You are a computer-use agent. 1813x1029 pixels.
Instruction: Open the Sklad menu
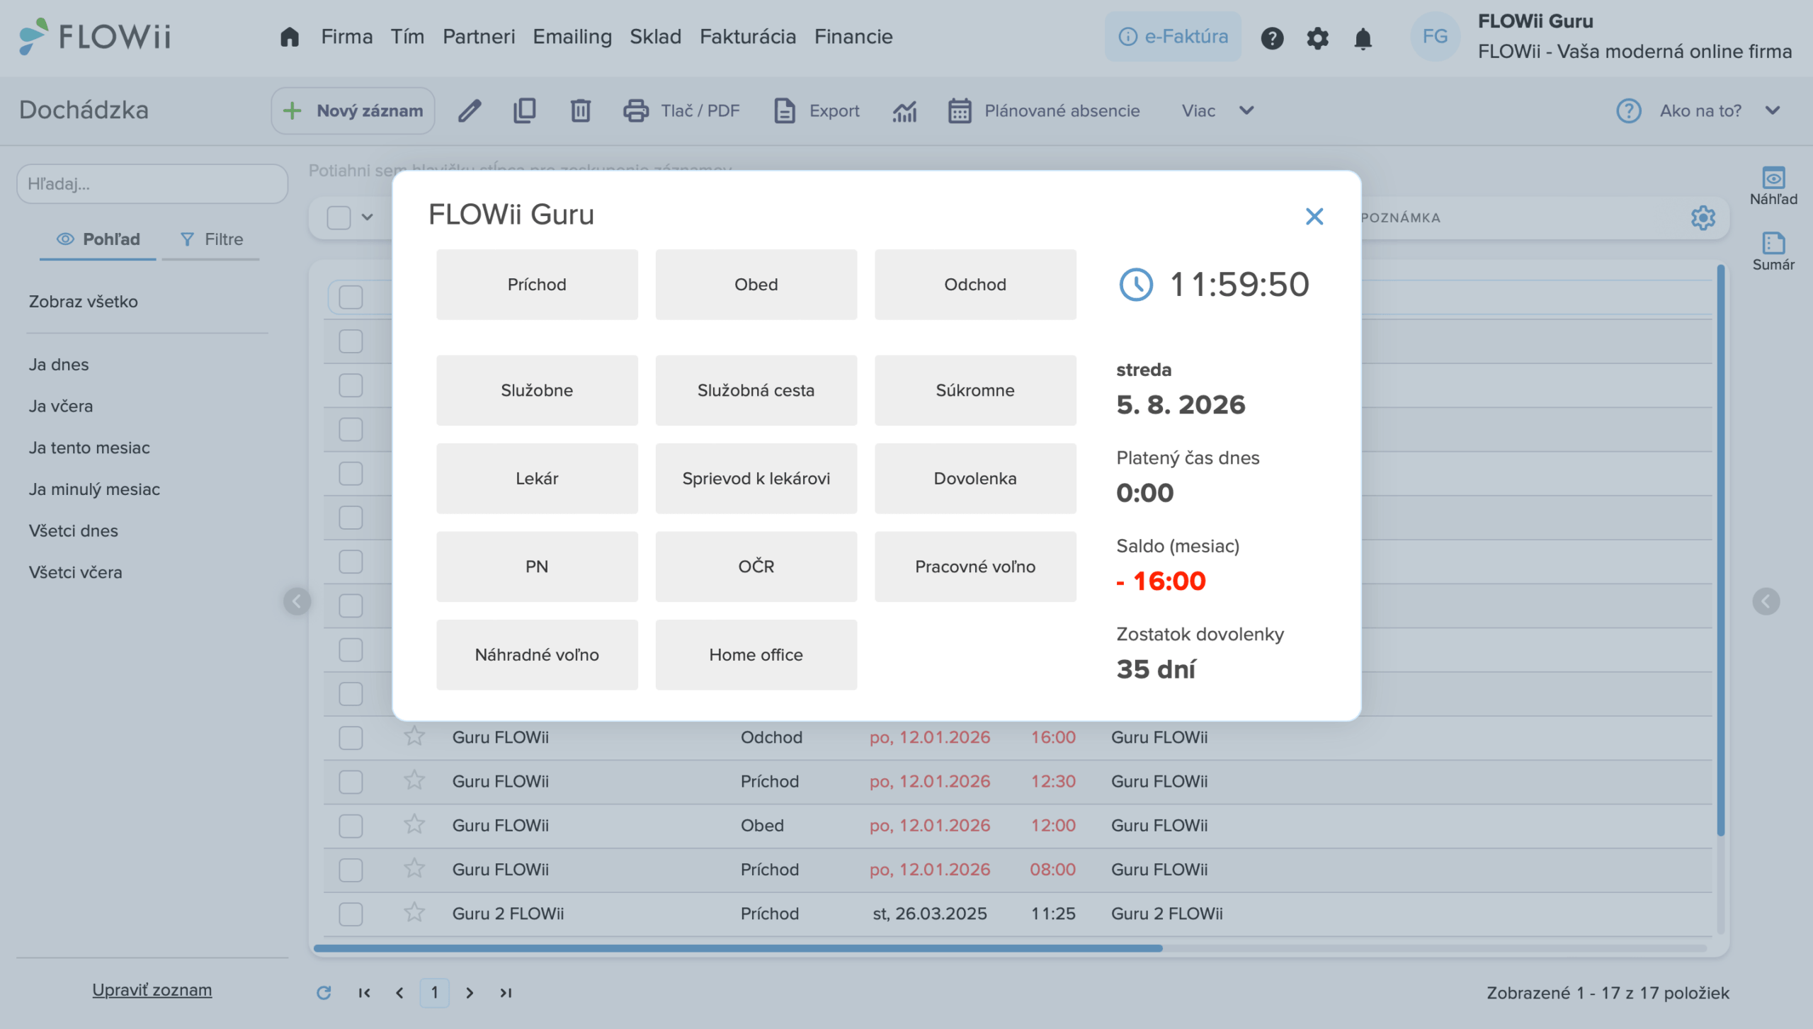pos(656,37)
